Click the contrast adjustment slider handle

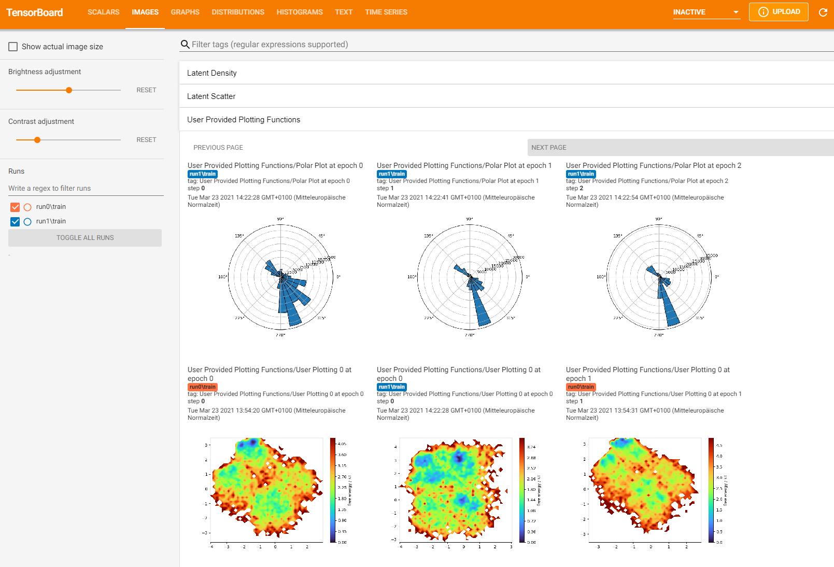coord(37,140)
